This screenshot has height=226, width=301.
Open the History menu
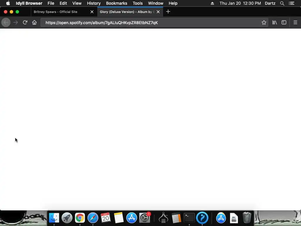94,3
